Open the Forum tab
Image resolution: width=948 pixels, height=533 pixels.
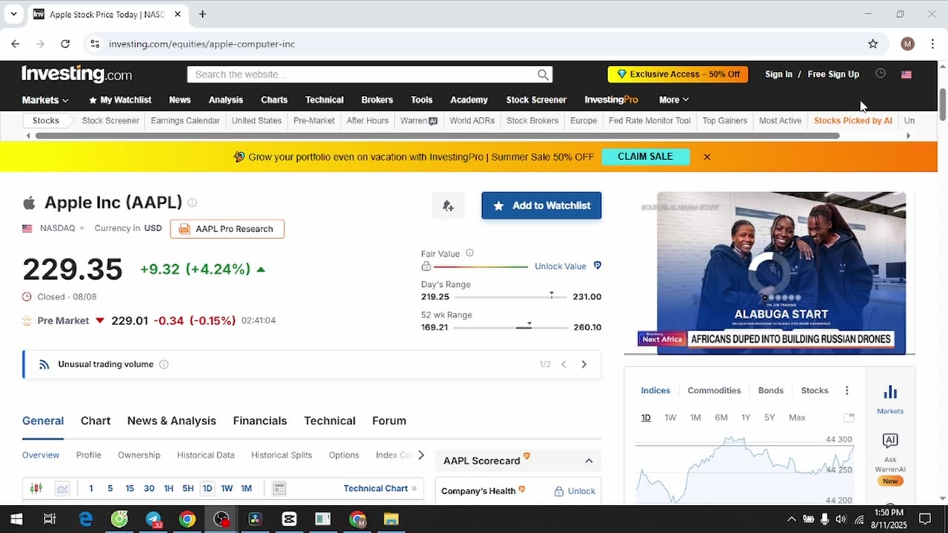click(389, 420)
